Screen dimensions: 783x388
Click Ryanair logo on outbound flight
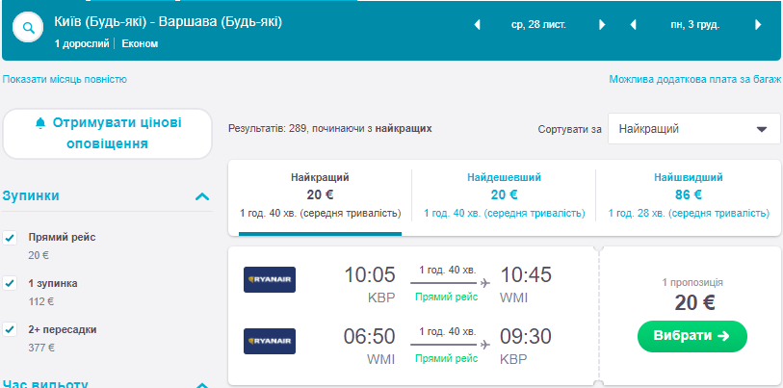pos(270,279)
